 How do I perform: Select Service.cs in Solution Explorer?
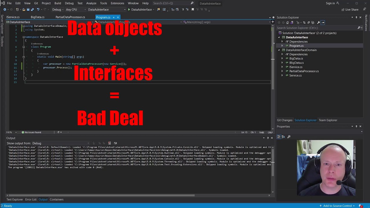(x=295, y=75)
